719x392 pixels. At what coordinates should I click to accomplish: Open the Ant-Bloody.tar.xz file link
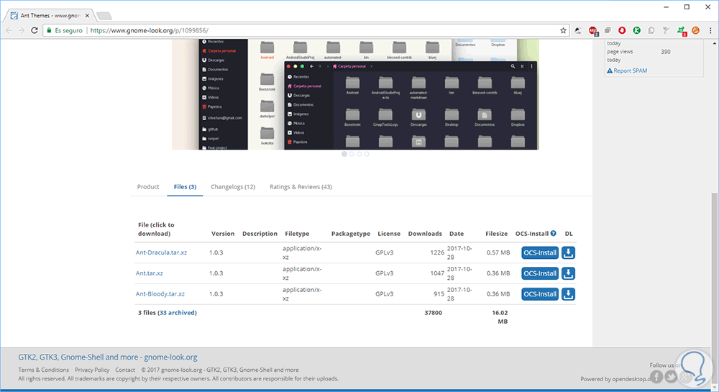(160, 293)
